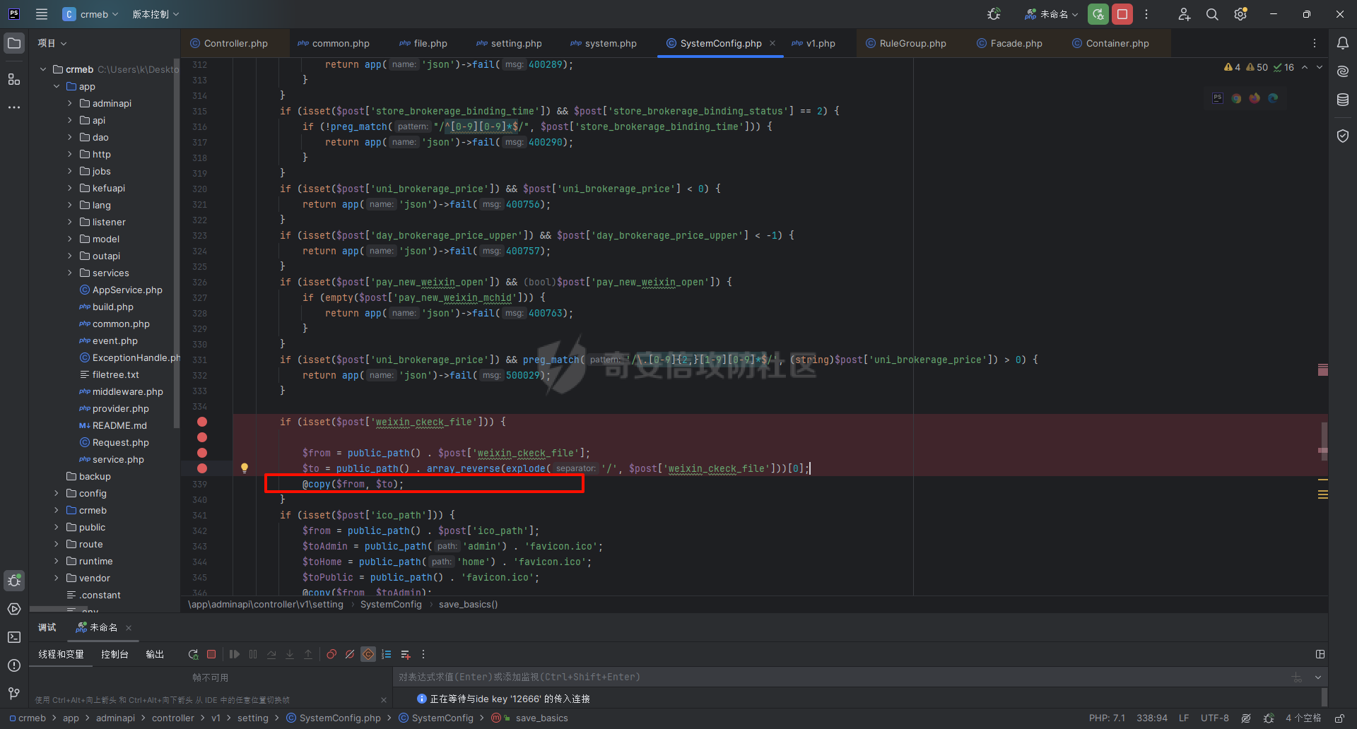Open the Notifications bell
Screen dimensions: 1357x729
tap(1343, 43)
